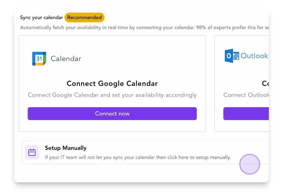Click the translucent purple circle highlight
Screen dimensions: 283x192
(x=250, y=164)
